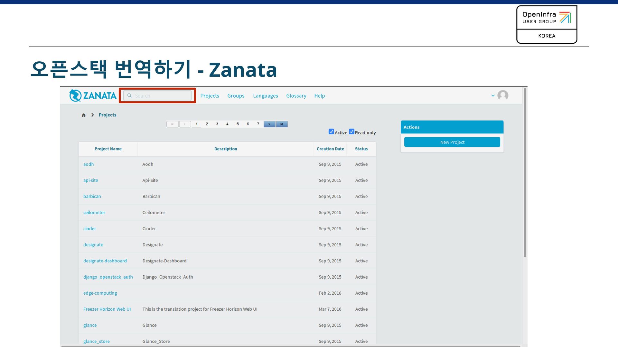The width and height of the screenshot is (618, 347).
Task: Select page 1 in pagination
Action: (x=196, y=124)
